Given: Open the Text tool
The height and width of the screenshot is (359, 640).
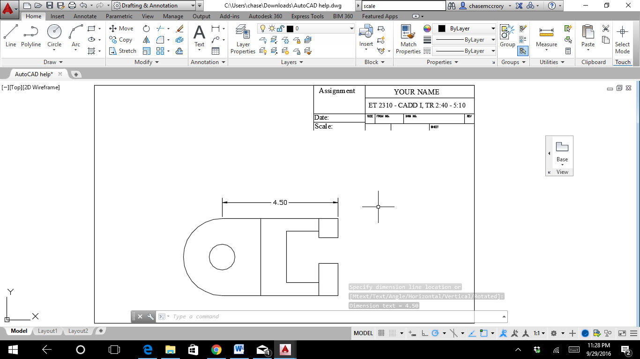Looking at the screenshot, I should (x=199, y=34).
